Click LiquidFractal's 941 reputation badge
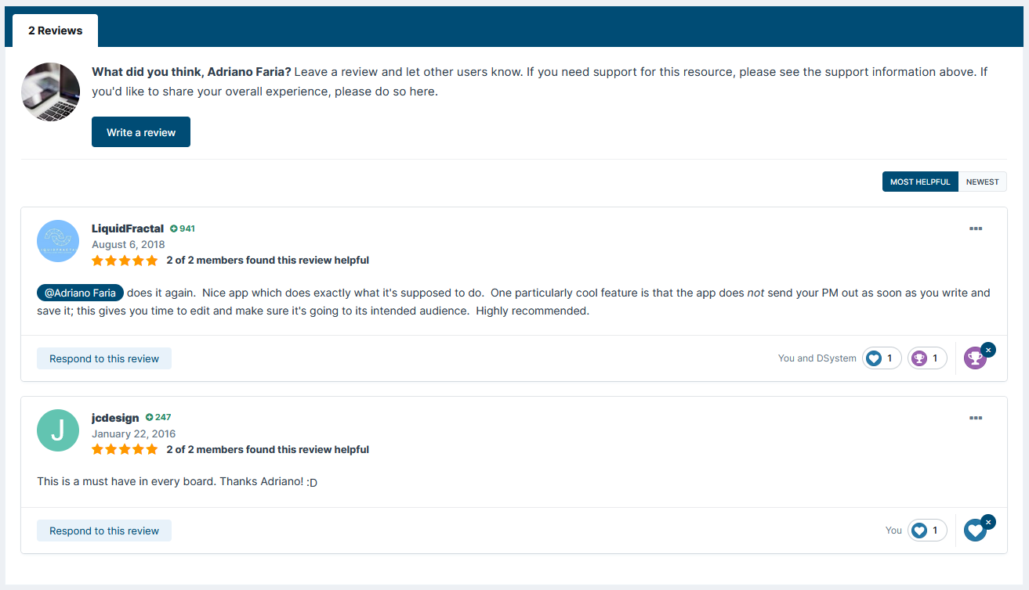The image size is (1029, 590). (182, 228)
